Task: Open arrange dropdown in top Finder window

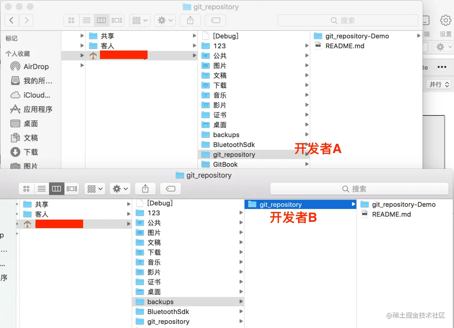Action: coord(140,20)
